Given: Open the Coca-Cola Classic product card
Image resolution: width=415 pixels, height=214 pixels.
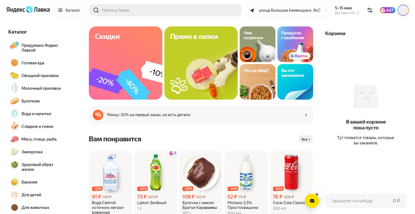Looking at the screenshot, I should [291, 182].
